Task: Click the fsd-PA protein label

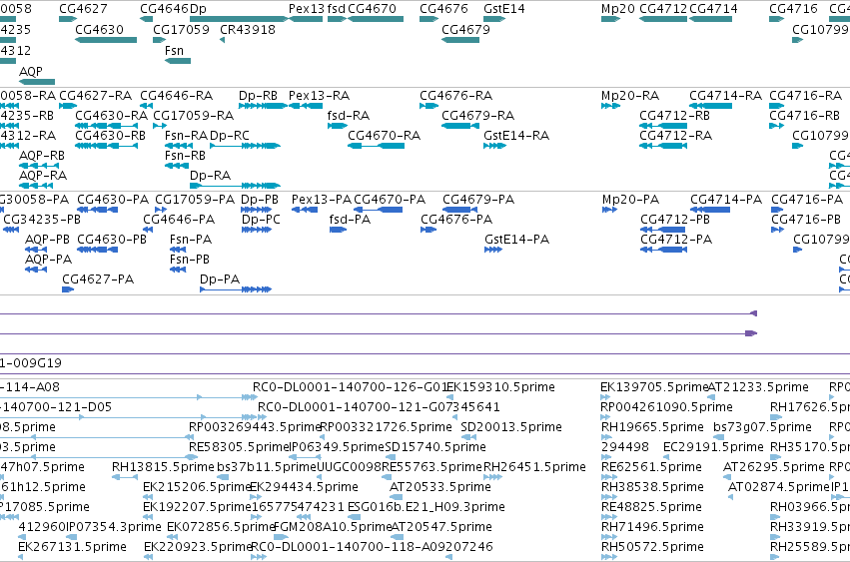Action: tap(350, 220)
